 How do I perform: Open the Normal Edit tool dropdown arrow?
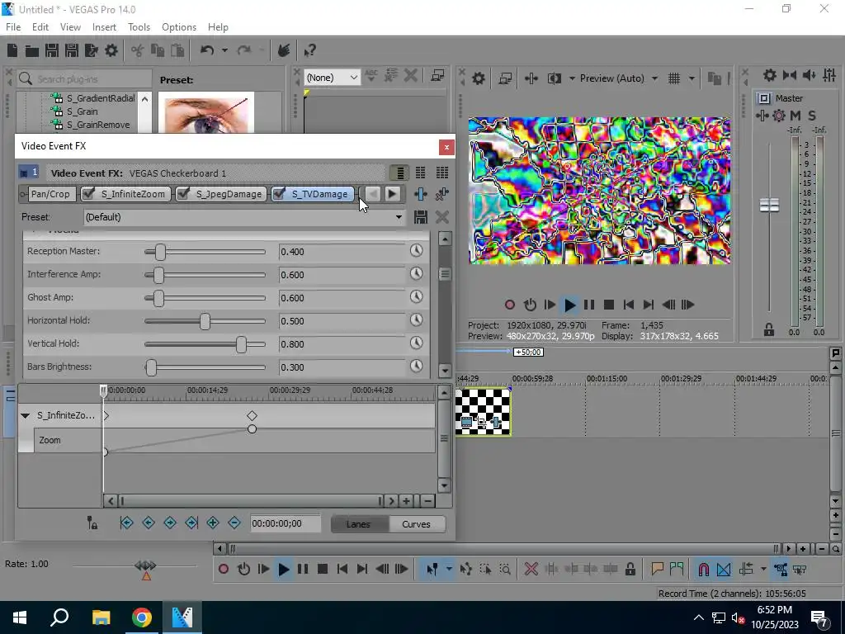[x=448, y=570]
